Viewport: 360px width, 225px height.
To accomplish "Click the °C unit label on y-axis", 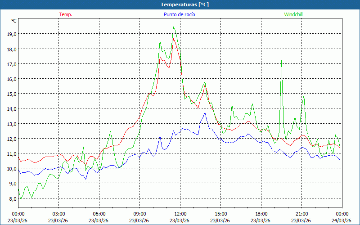I will pos(14,21).
